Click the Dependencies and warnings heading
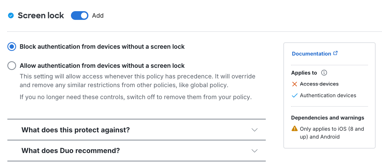Image resolution: width=382 pixels, height=168 pixels. click(327, 118)
